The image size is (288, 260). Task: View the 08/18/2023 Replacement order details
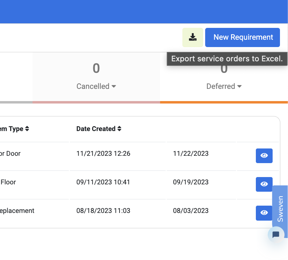[264, 213]
